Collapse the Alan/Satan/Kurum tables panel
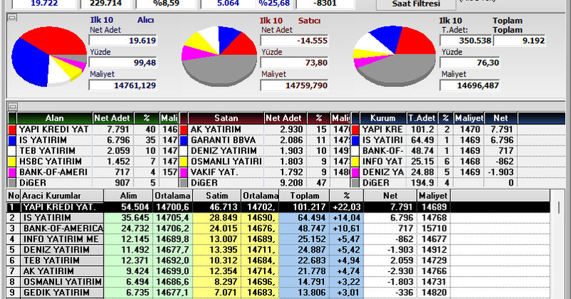The height and width of the screenshot is (299, 571). point(13,107)
